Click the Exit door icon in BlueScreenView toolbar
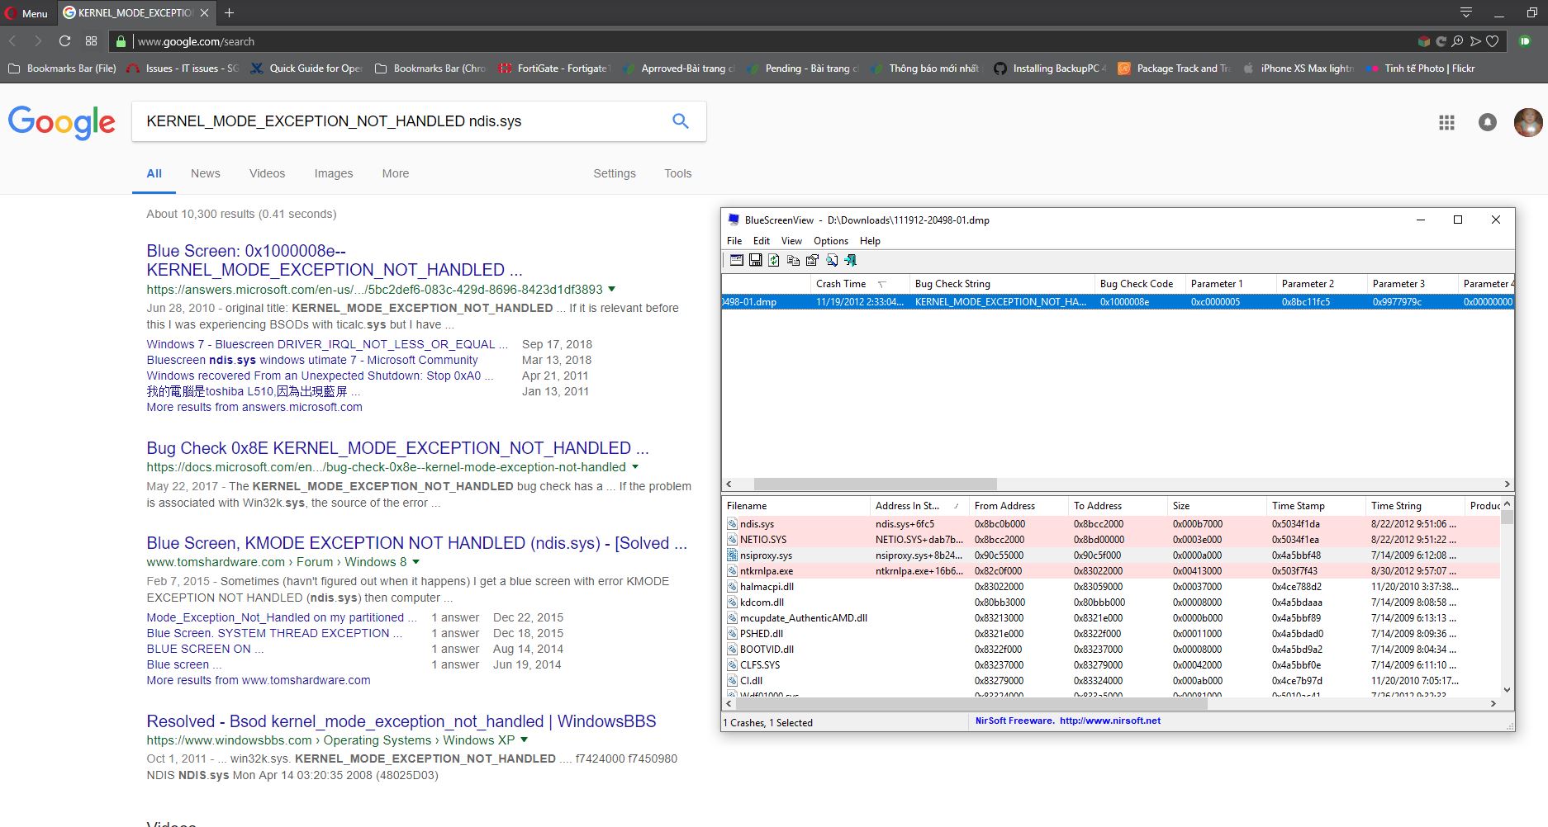This screenshot has width=1548, height=827. 850,260
